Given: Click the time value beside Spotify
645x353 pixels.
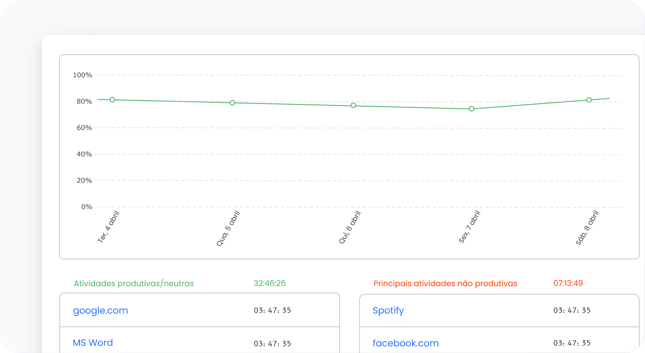Looking at the screenshot, I should [x=572, y=311].
